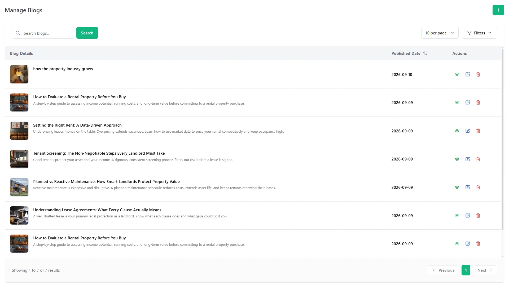
Task: Delete the Planned vs Reactive Maintenance blog
Action: click(478, 187)
